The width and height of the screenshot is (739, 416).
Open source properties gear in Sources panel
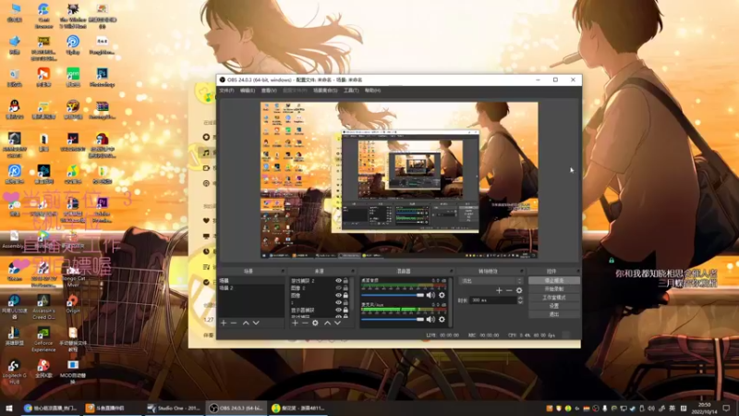[x=315, y=323]
